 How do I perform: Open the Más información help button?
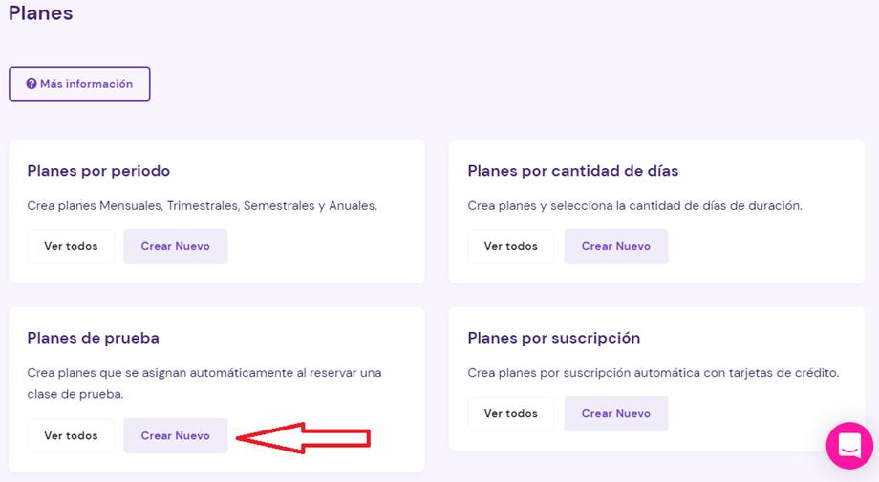(x=79, y=84)
